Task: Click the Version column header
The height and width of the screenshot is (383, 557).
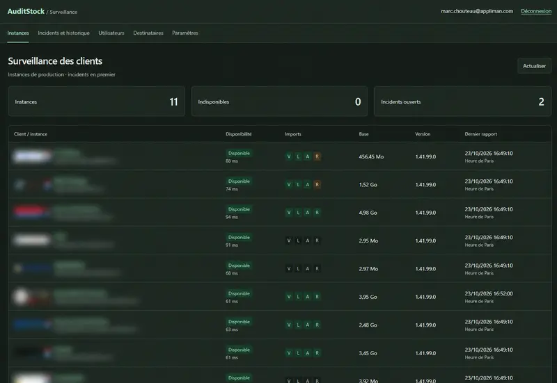Action: tap(423, 134)
